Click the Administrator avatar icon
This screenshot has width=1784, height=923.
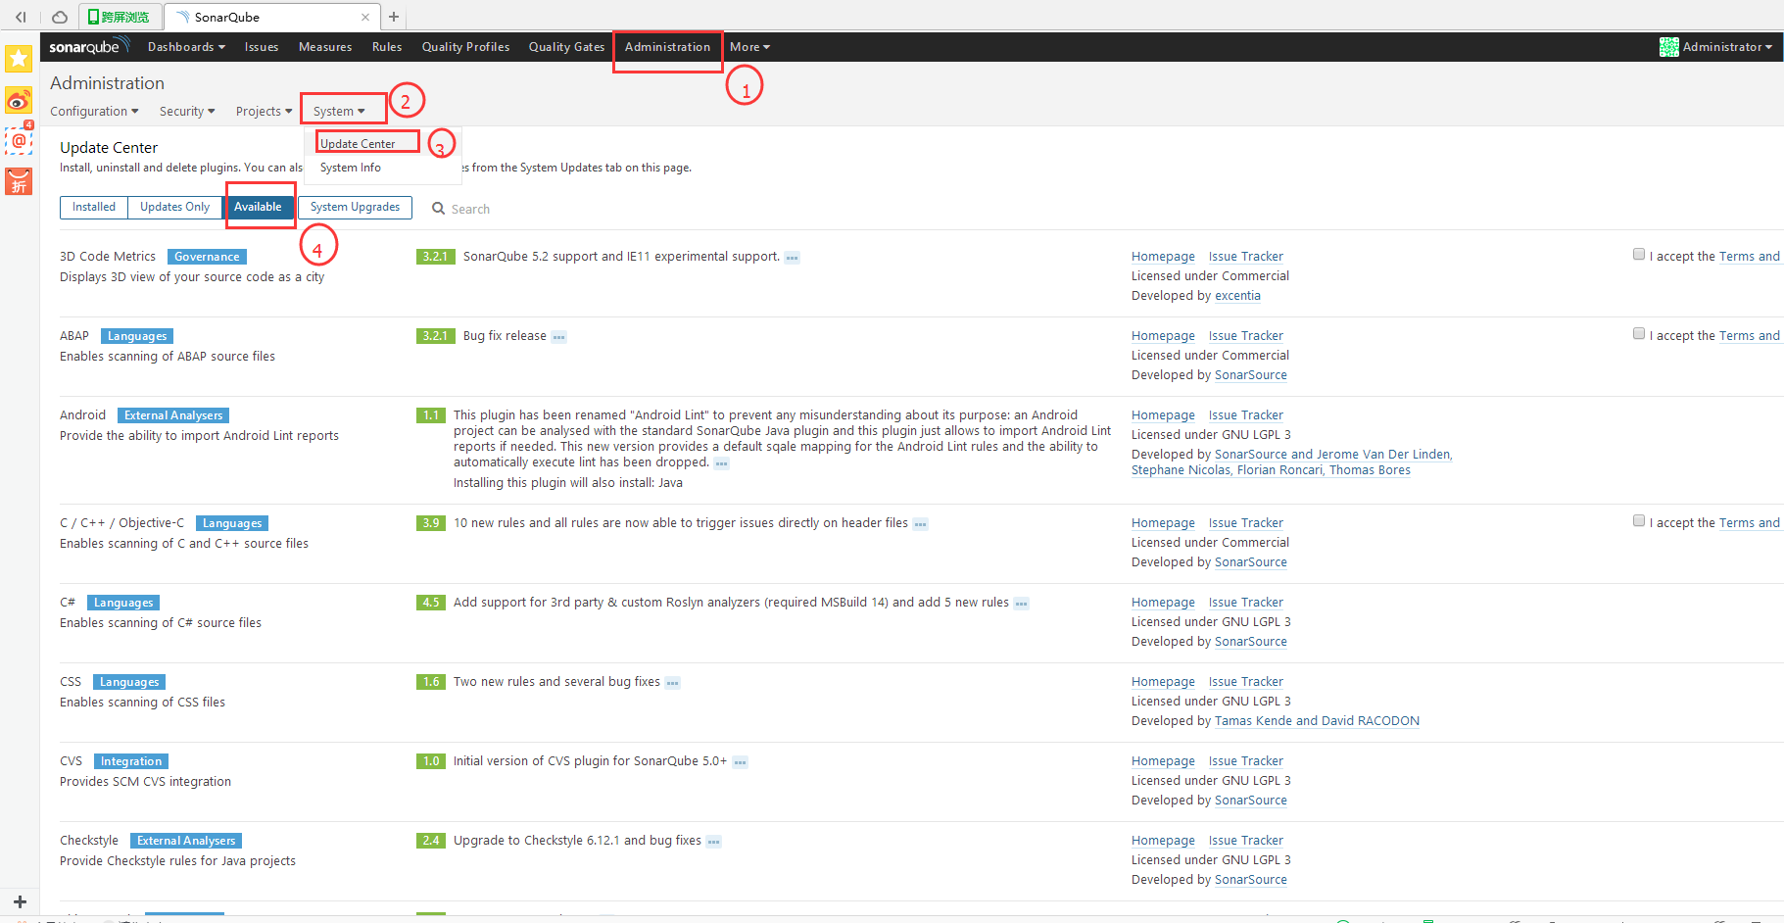coord(1668,47)
